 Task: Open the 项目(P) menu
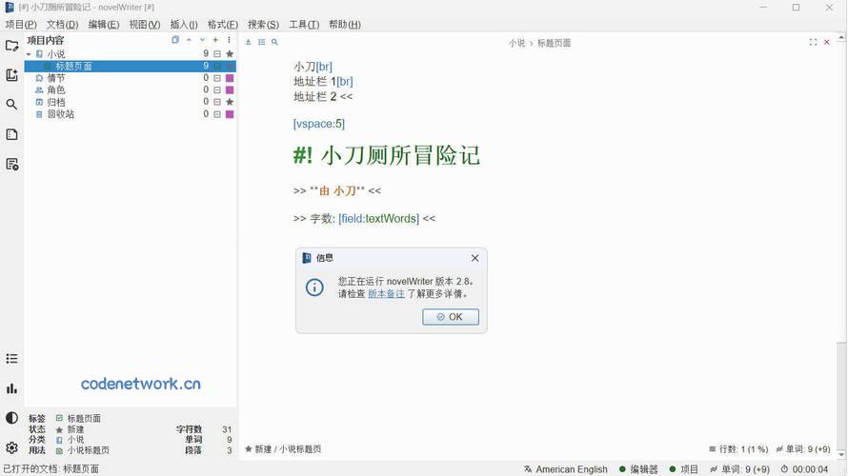click(21, 25)
